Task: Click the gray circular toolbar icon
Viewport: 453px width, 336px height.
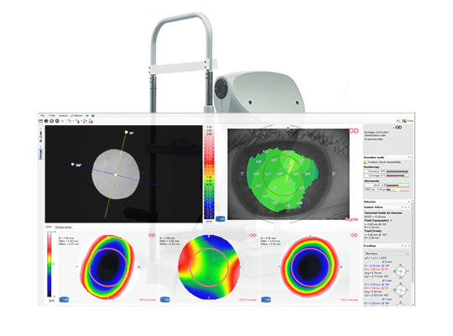Action: 57,121
